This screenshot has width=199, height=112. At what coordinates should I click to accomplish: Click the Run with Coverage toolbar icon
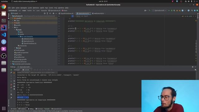(x=174, y=11)
